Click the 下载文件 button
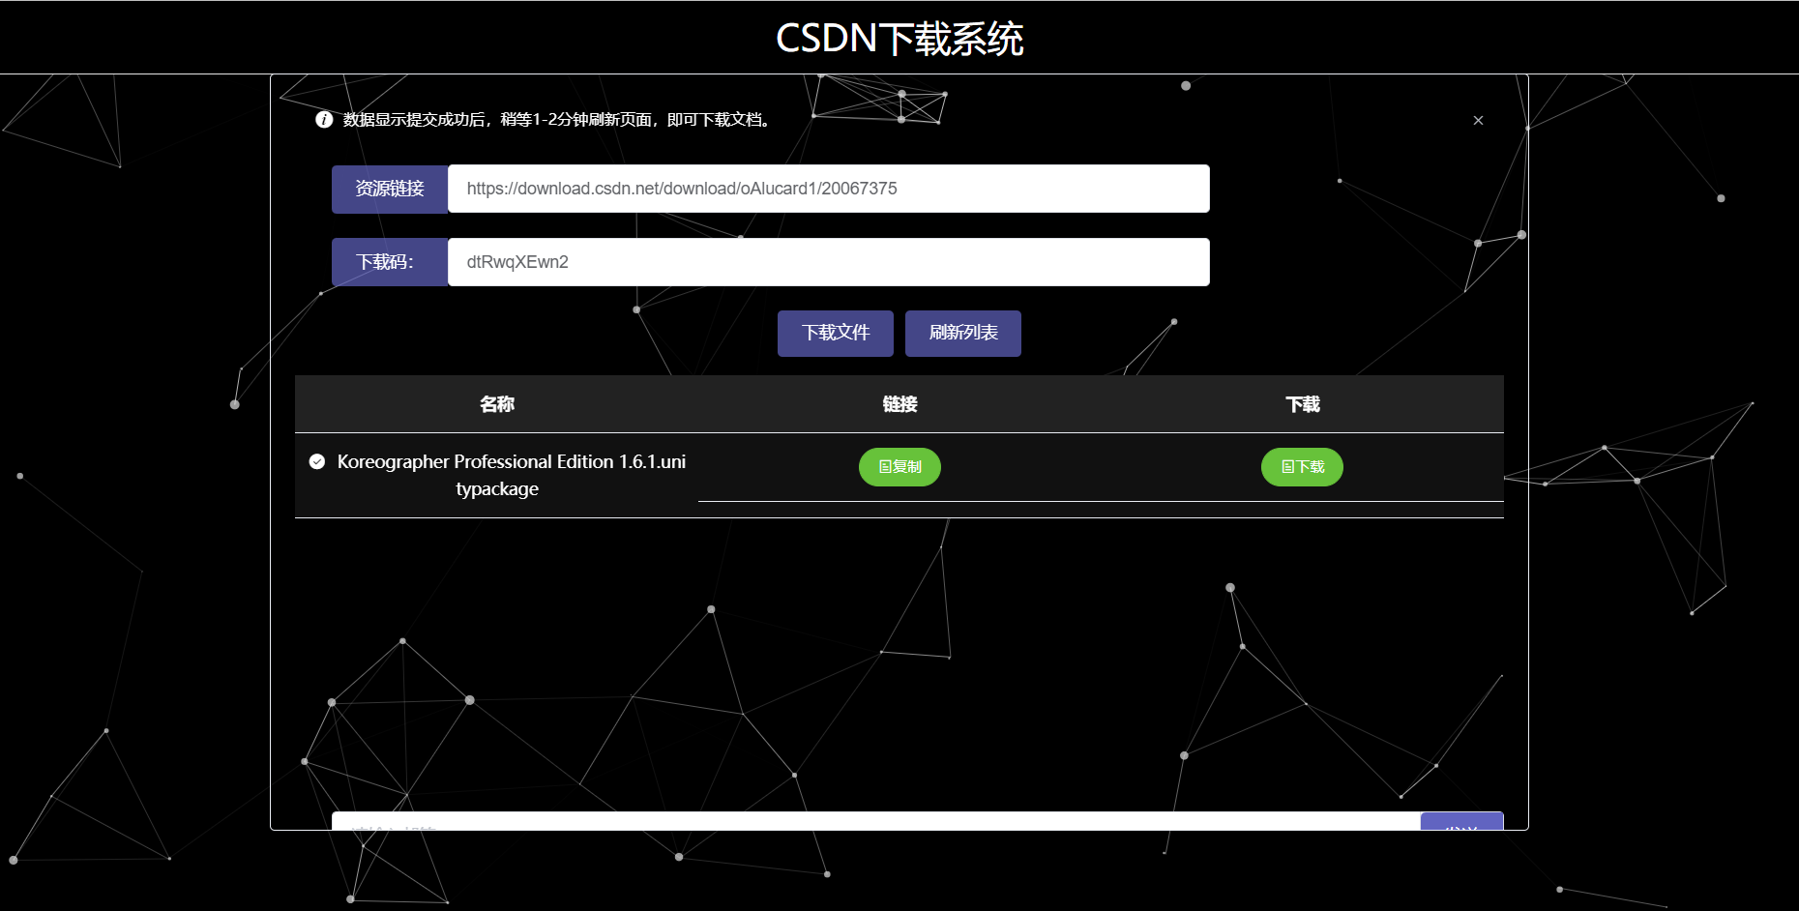 pos(836,334)
